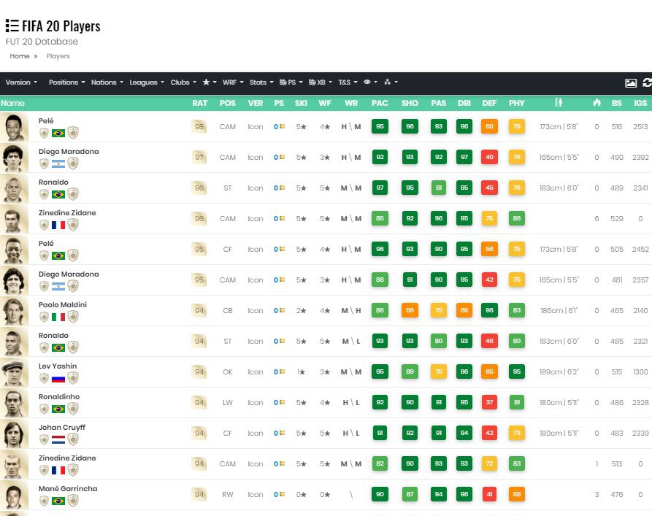Open the Lev Yashin player page
Image resolution: width=652 pixels, height=516 pixels.
click(58, 366)
